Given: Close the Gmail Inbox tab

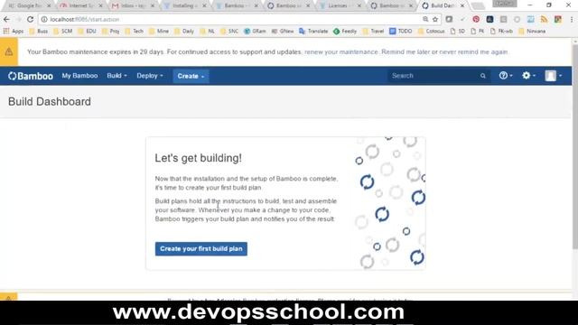Looking at the screenshot, I should [153, 5].
